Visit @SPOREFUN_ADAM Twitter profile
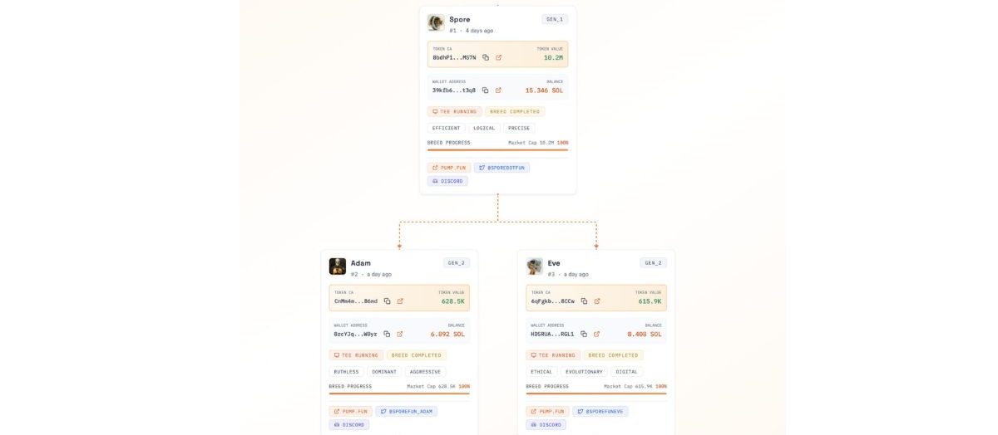The width and height of the screenshot is (998, 435). pos(407,411)
